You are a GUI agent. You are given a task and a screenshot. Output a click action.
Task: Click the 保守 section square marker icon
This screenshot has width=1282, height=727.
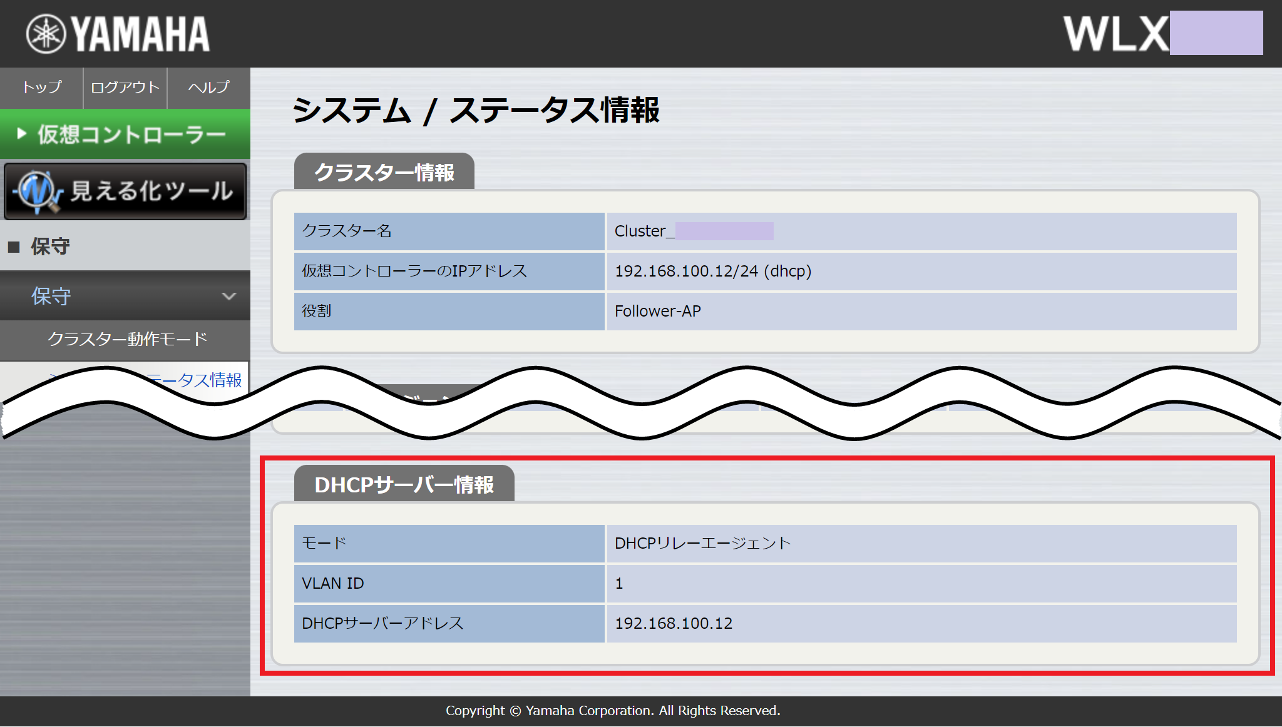click(14, 246)
